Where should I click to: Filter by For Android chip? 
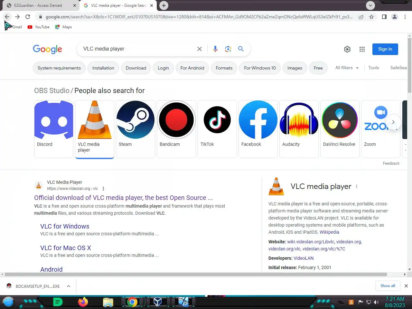pyautogui.click(x=192, y=68)
